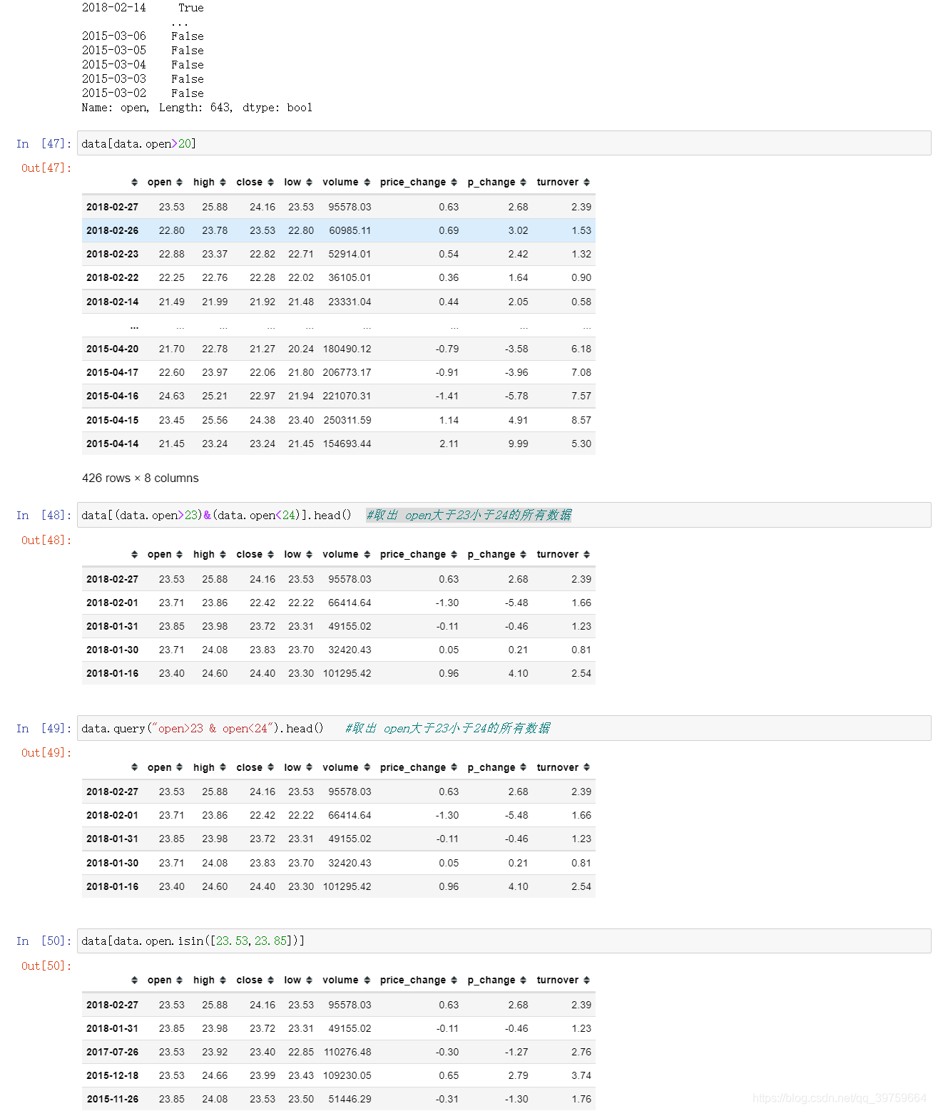This screenshot has height=1111, width=933.
Task: Click code cell In [47] input
Action: pos(504,143)
